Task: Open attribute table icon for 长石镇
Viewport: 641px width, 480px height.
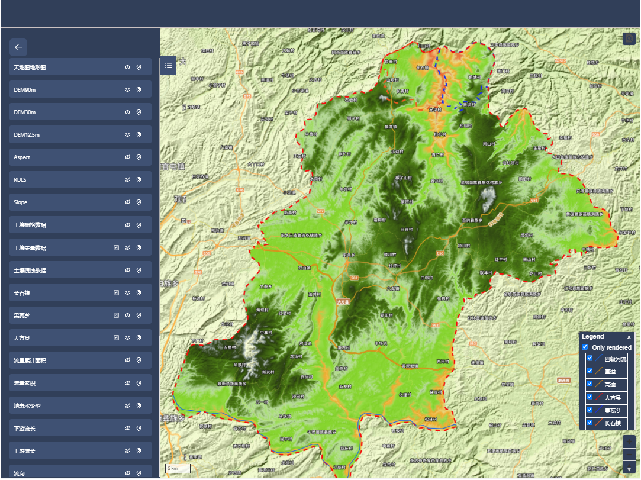Action: point(117,292)
